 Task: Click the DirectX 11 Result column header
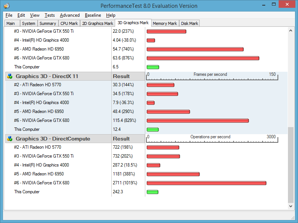coord(128,76)
